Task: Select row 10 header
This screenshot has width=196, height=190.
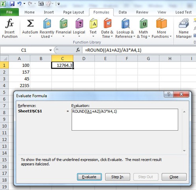Action: tap(4, 126)
